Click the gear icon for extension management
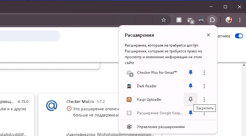This screenshot has width=246, height=136. (129, 127)
